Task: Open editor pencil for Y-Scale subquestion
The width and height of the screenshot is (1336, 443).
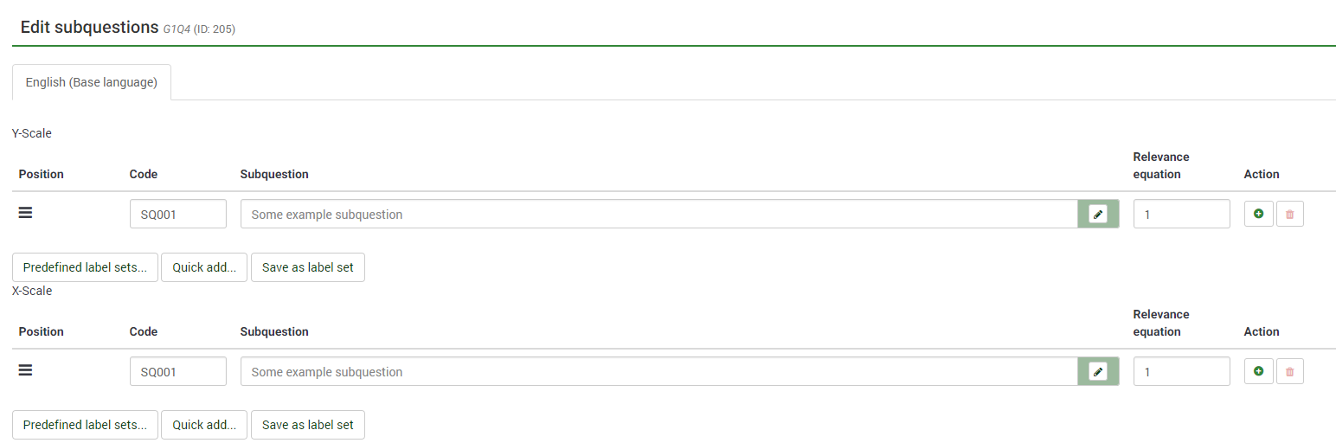Action: pyautogui.click(x=1098, y=215)
